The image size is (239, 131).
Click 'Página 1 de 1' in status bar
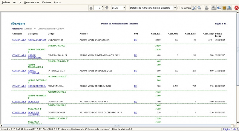231,129
